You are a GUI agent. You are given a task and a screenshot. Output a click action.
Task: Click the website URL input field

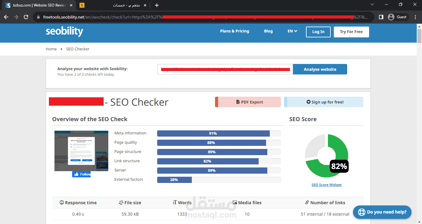(x=225, y=69)
